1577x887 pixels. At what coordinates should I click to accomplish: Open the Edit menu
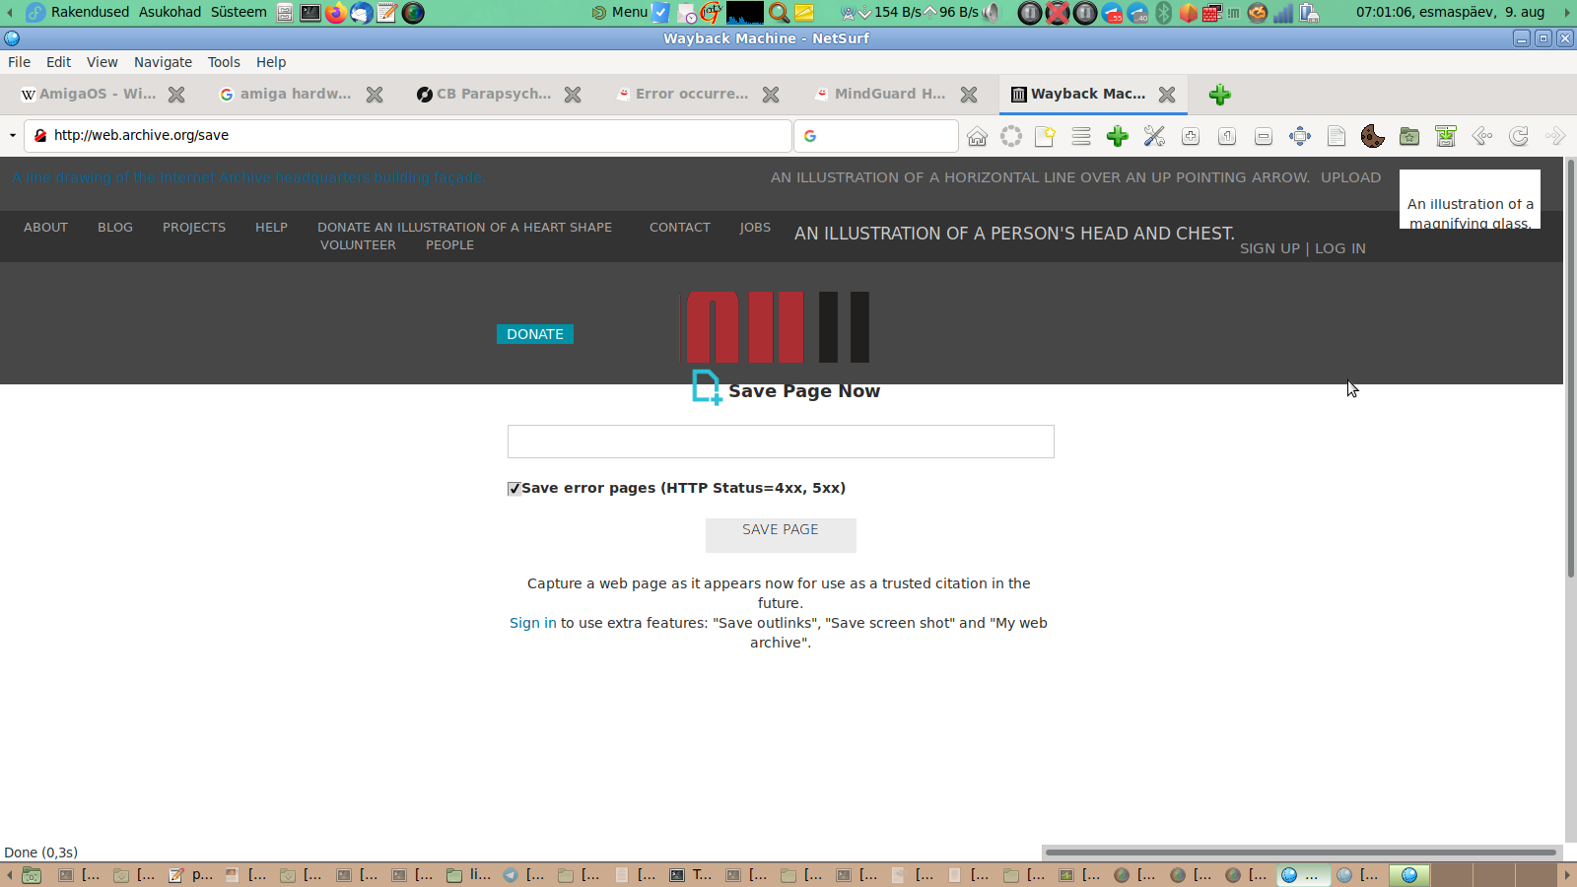coord(58,62)
